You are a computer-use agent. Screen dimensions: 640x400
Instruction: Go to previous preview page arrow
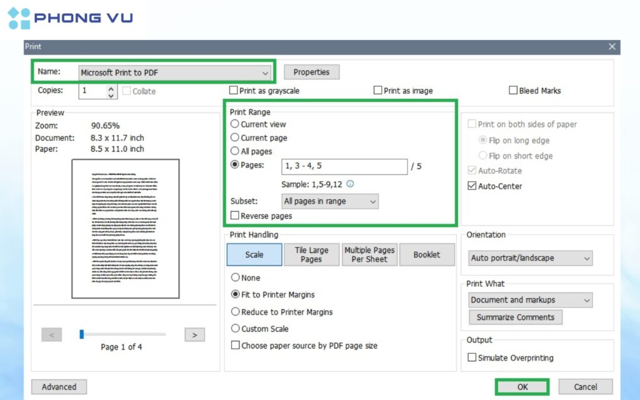(x=51, y=335)
